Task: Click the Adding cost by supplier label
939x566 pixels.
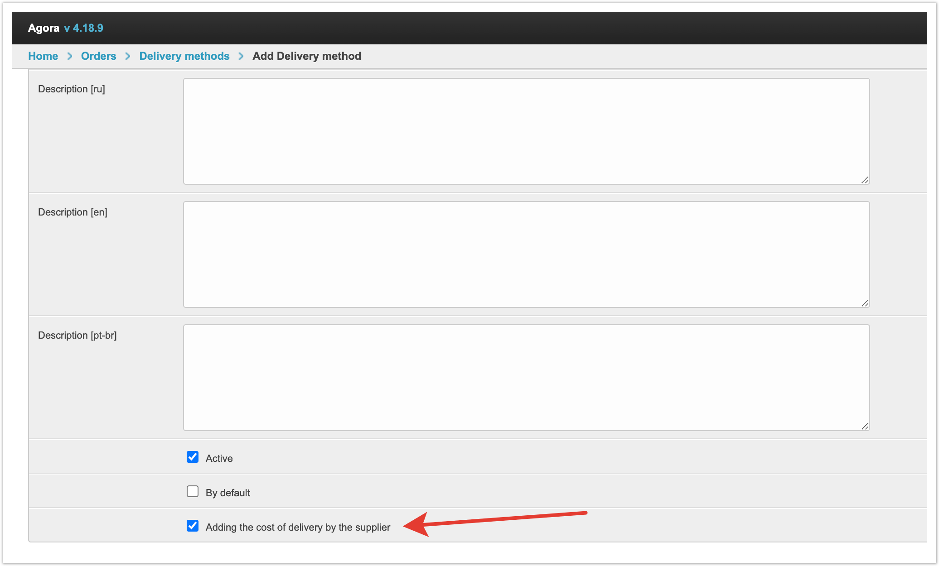Action: click(298, 527)
